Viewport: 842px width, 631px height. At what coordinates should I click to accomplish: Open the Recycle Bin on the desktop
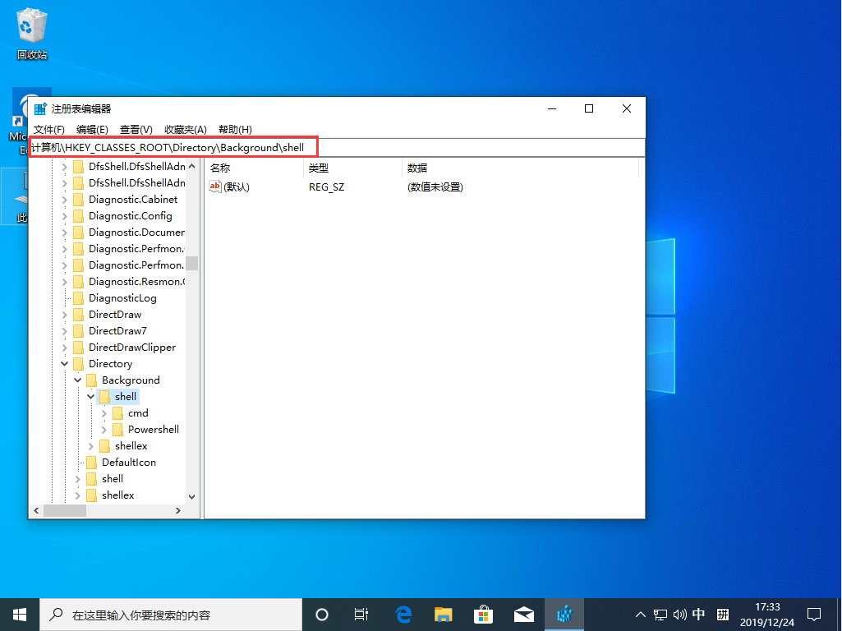pos(32,25)
